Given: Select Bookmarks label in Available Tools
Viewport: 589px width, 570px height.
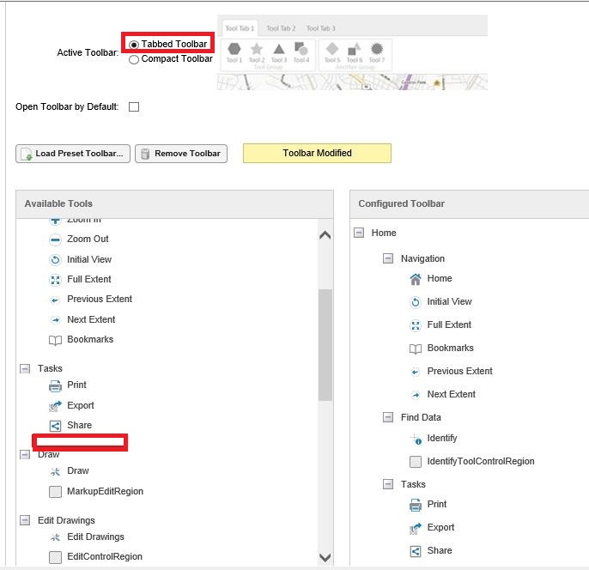Looking at the screenshot, I should pyautogui.click(x=90, y=339).
